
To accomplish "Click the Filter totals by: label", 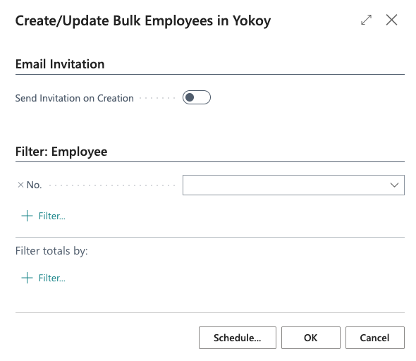I will click(51, 251).
